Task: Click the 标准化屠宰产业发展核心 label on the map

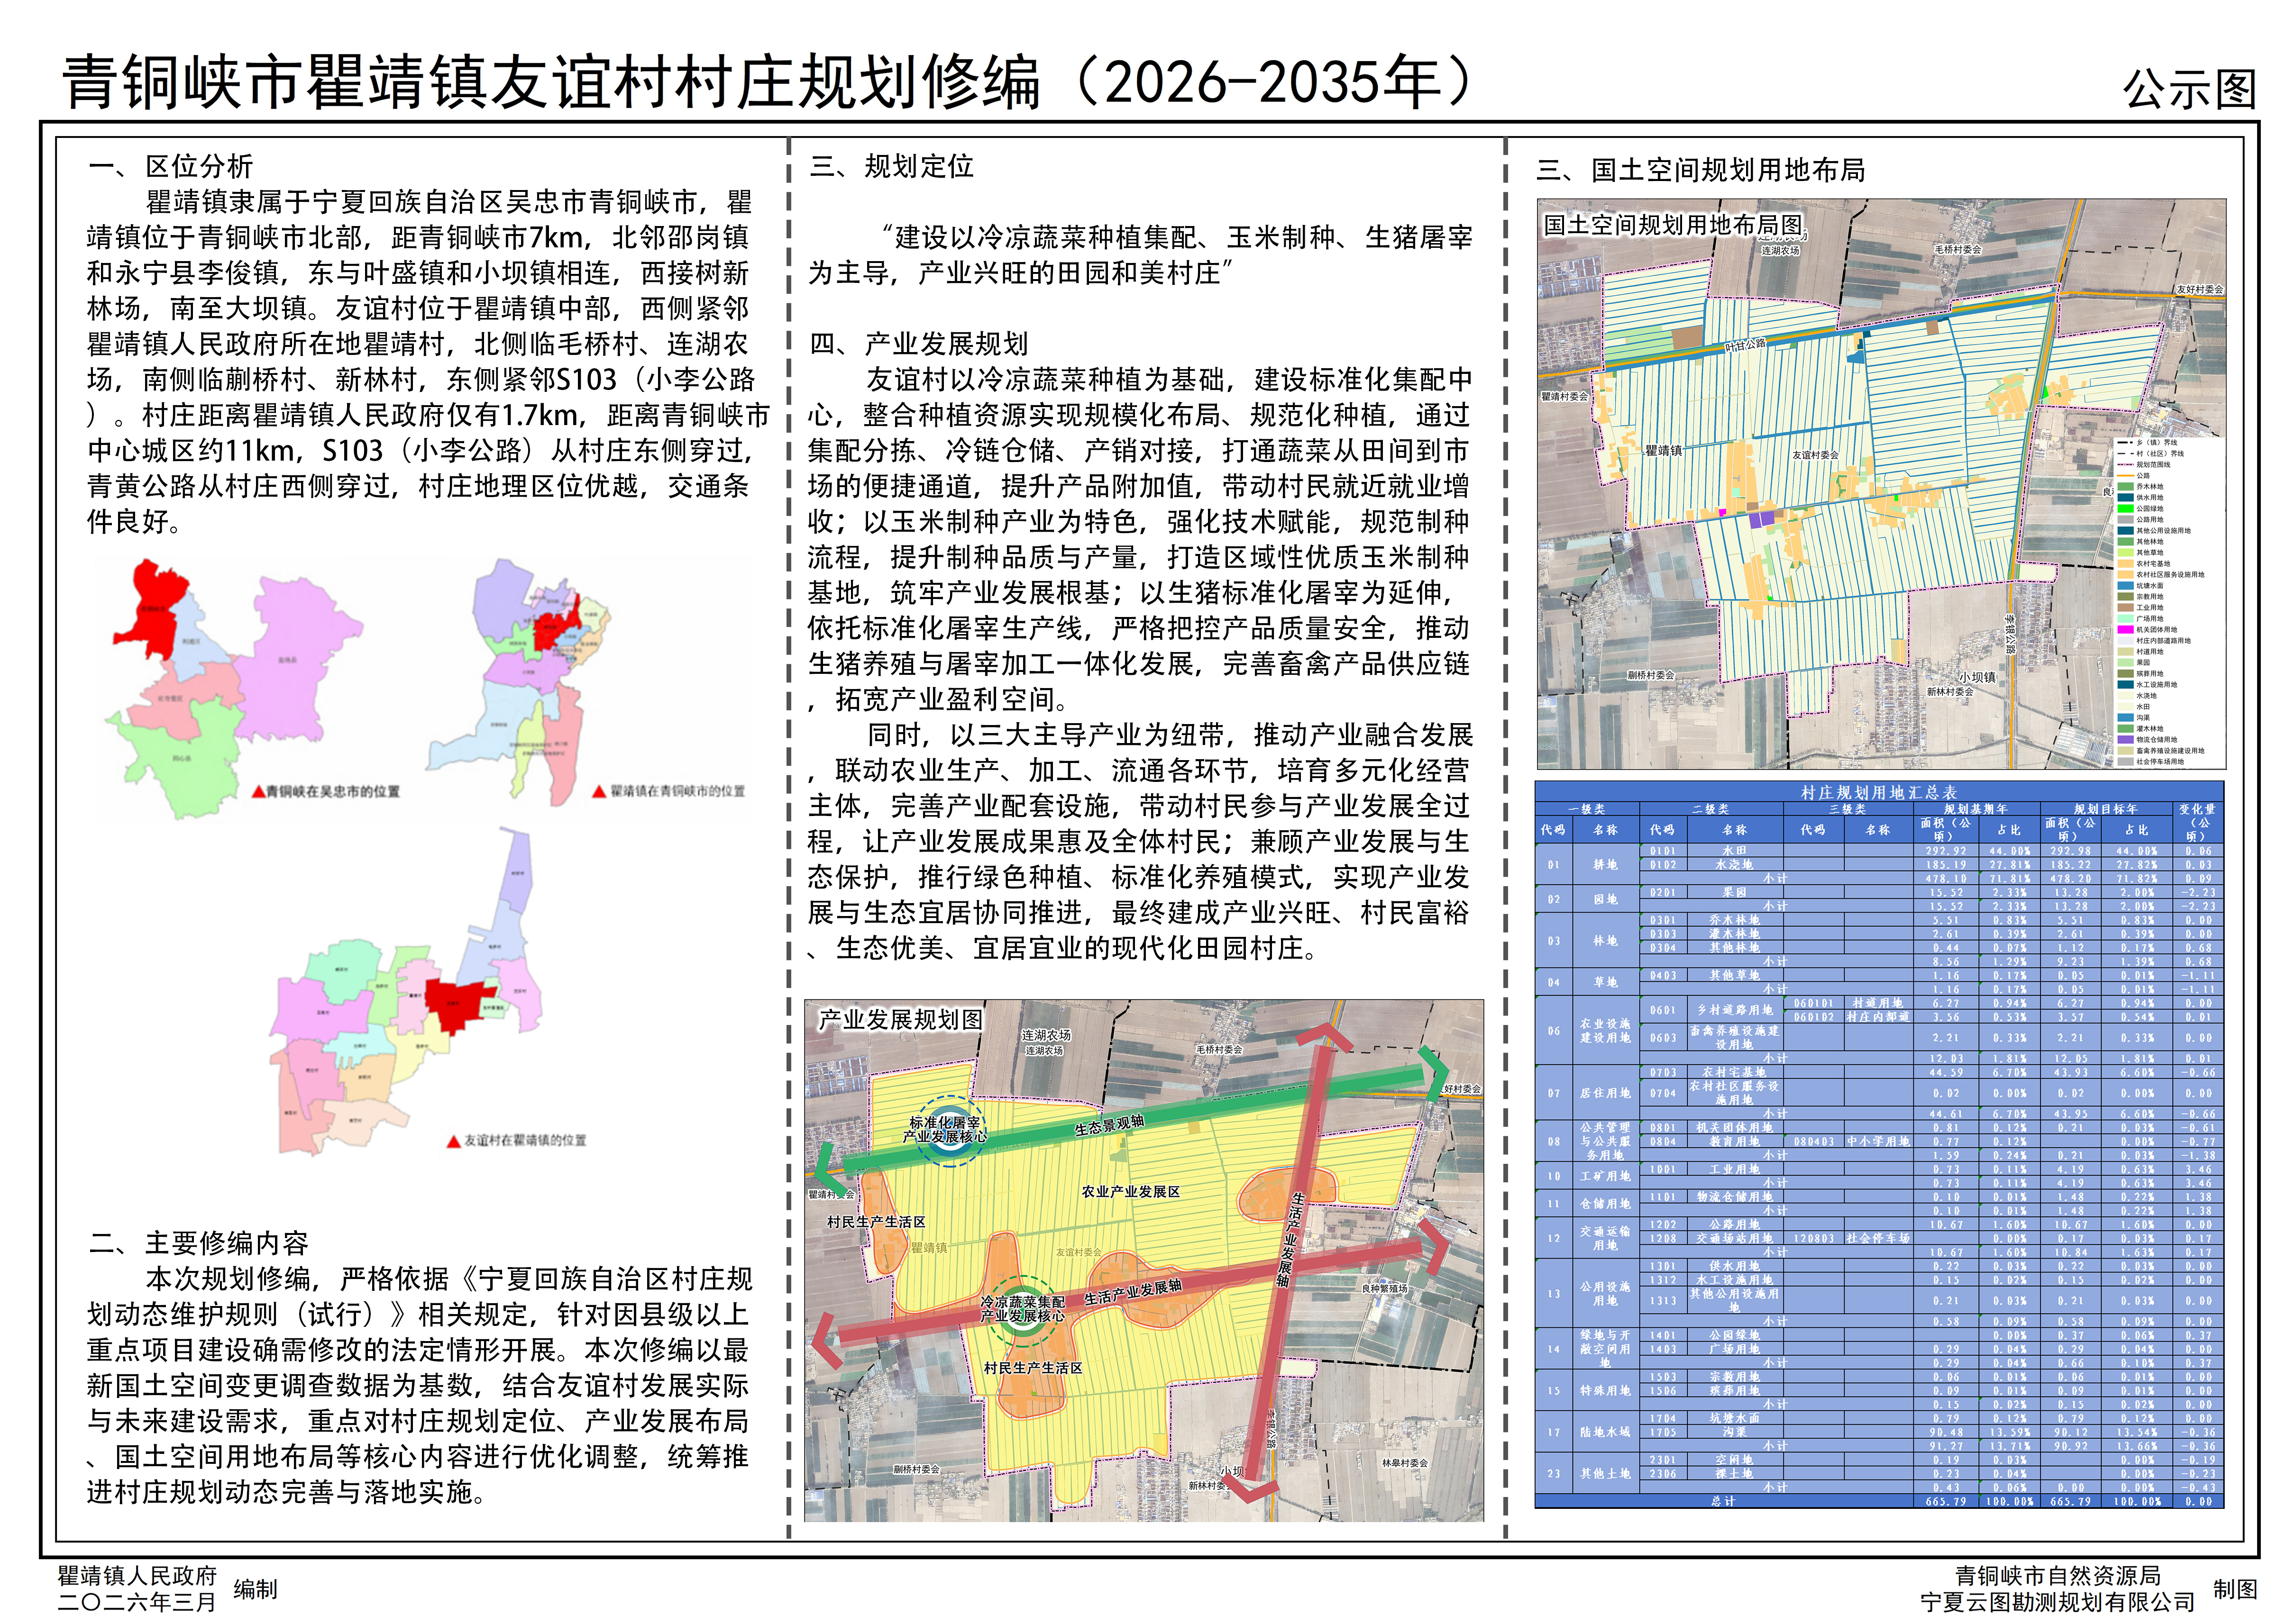Action: pos(944,1130)
